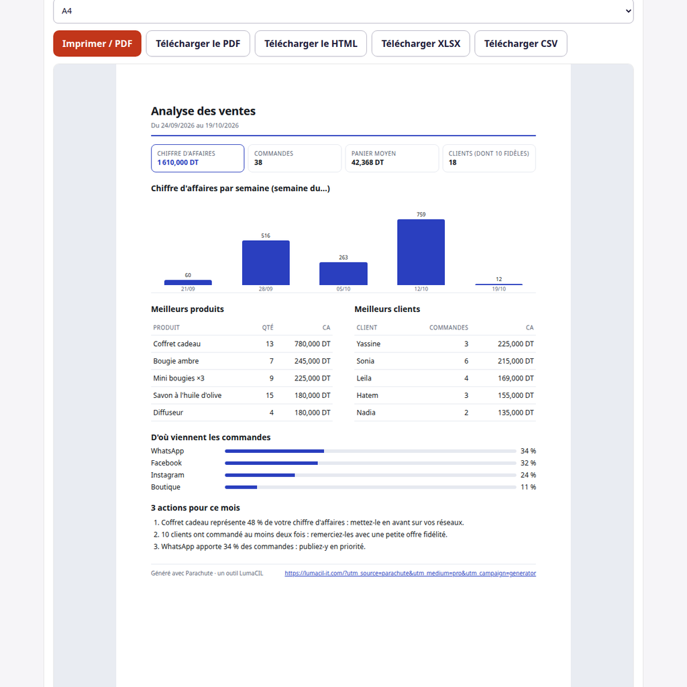687x687 pixels.
Task: Click Télécharger le PDF button
Action: [x=198, y=44]
